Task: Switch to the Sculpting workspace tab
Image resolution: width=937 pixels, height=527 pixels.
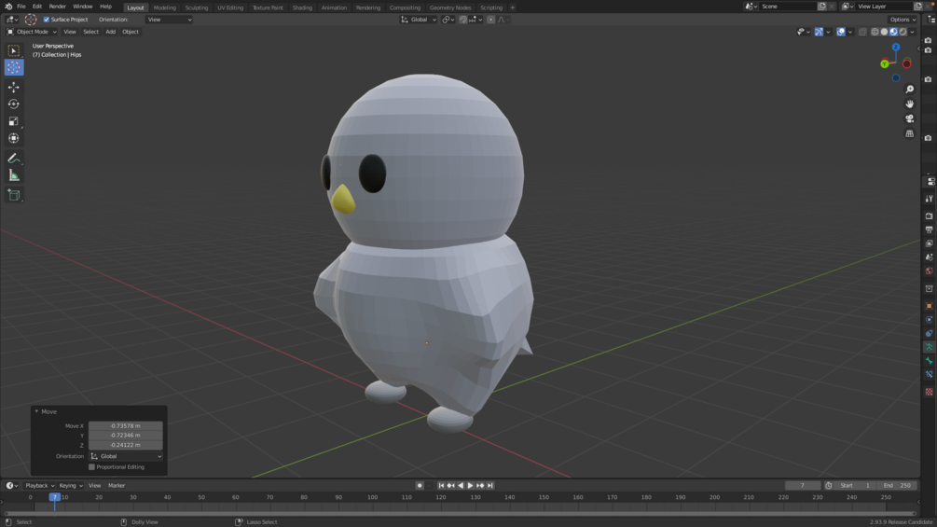Action: [197, 7]
